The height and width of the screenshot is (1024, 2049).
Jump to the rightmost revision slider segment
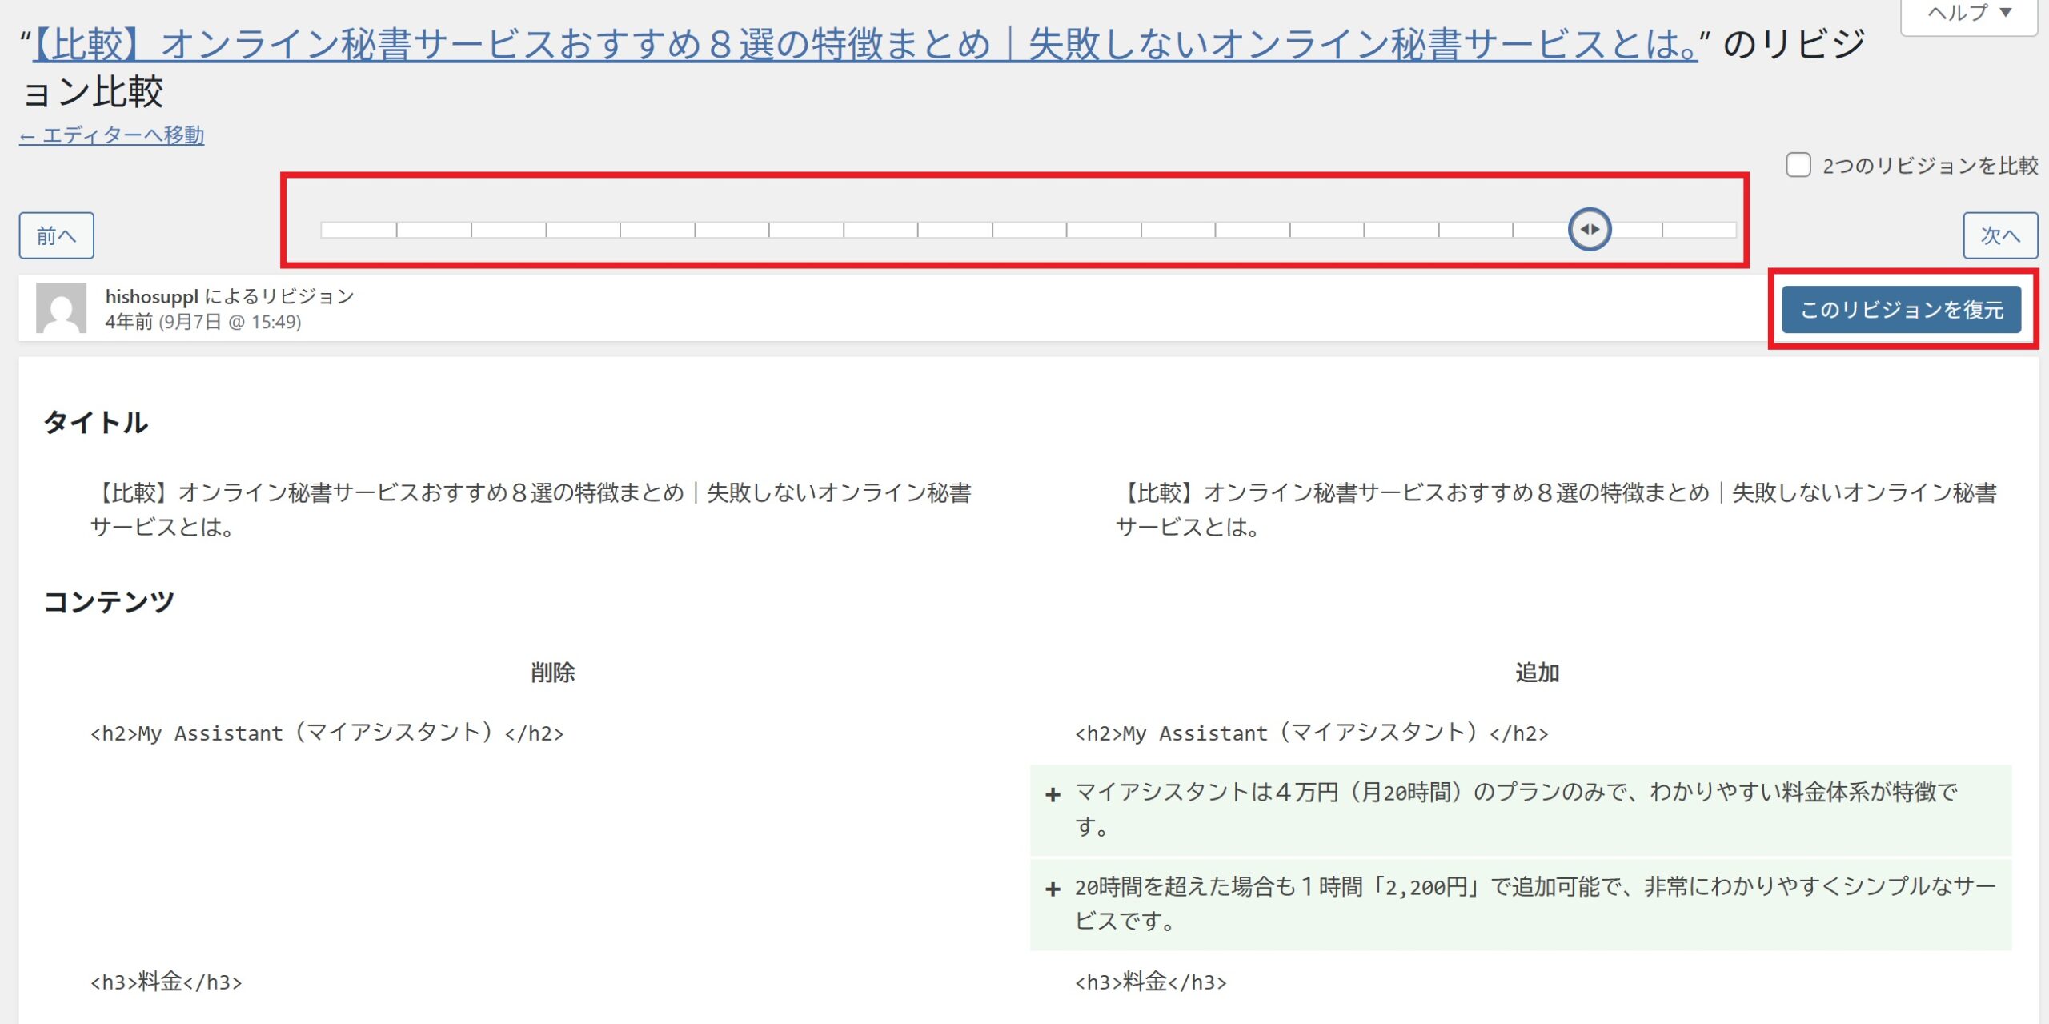pos(1698,231)
